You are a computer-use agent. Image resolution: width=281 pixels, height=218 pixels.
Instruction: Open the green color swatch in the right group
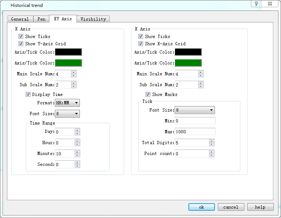pos(188,63)
